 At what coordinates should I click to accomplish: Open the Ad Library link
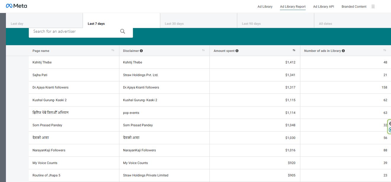click(265, 6)
